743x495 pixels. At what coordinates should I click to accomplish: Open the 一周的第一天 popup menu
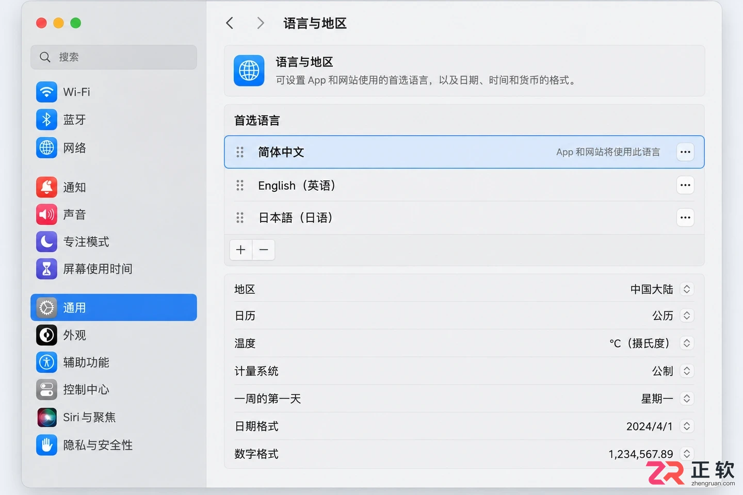[x=686, y=399]
